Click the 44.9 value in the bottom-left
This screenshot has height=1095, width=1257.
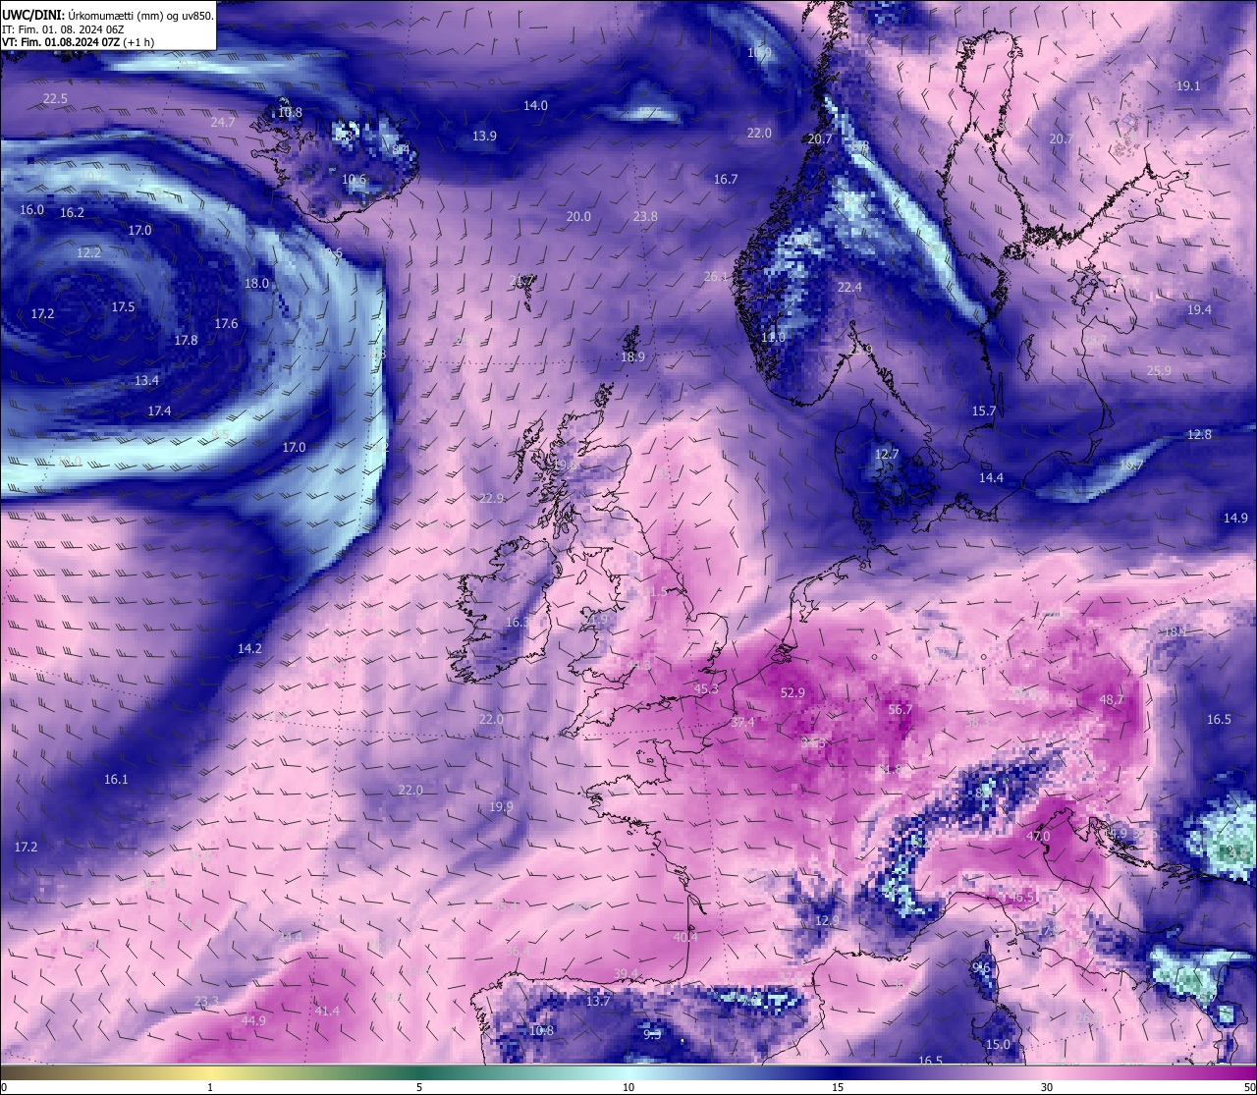(x=253, y=1021)
